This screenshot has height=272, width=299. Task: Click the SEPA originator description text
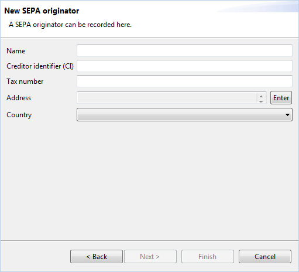[x=70, y=25]
